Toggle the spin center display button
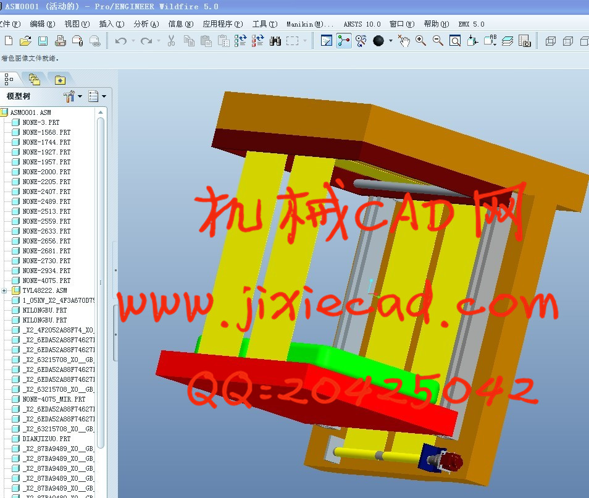589x498 pixels. [344, 41]
